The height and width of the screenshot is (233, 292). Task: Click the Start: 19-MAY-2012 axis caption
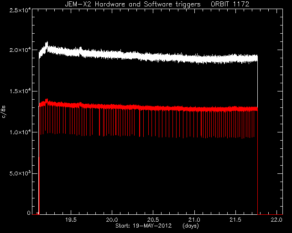pos(143,226)
